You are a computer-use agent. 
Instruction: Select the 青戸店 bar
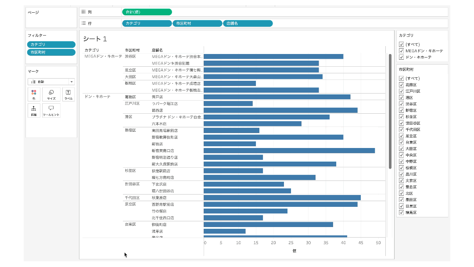pos(277,97)
